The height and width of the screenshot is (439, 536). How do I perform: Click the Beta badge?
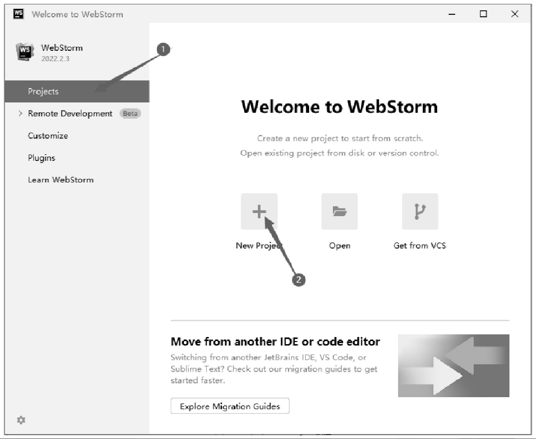tap(130, 114)
